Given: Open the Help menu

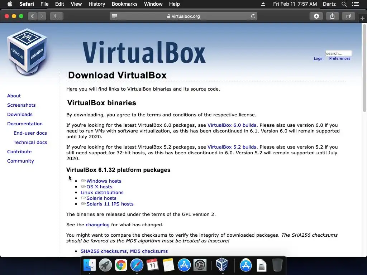Looking at the screenshot, I should pos(175,4).
